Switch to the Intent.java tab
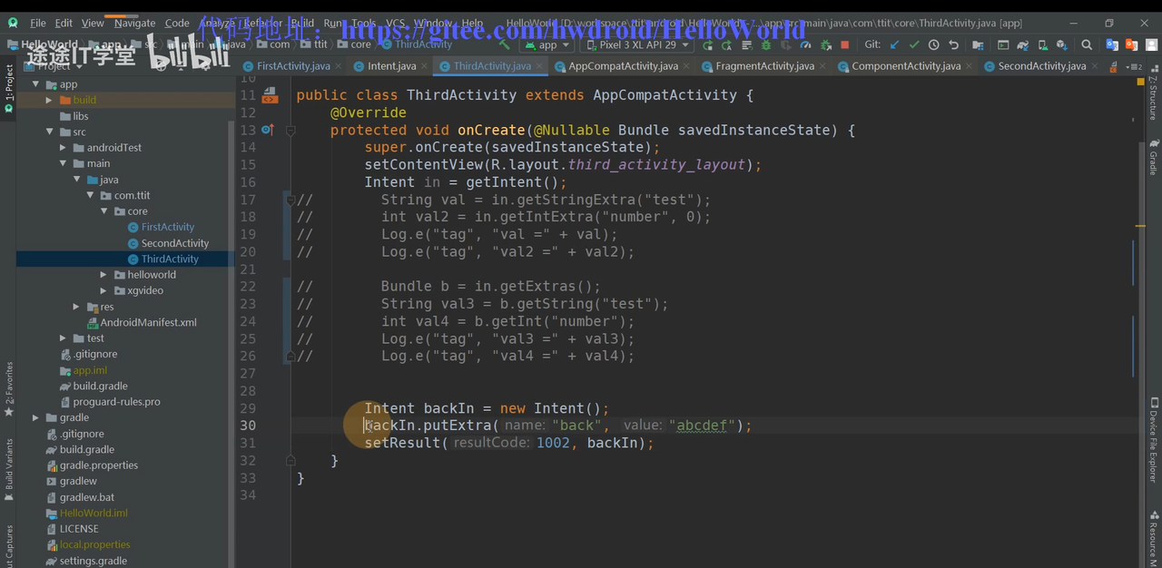 point(392,66)
